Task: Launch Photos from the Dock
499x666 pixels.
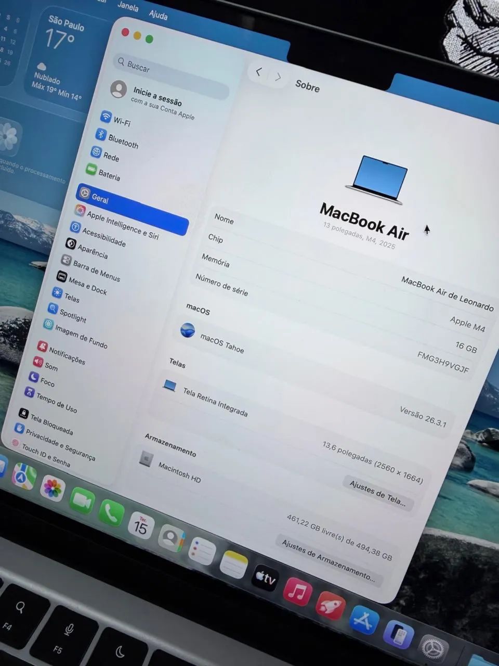Action: [52, 489]
